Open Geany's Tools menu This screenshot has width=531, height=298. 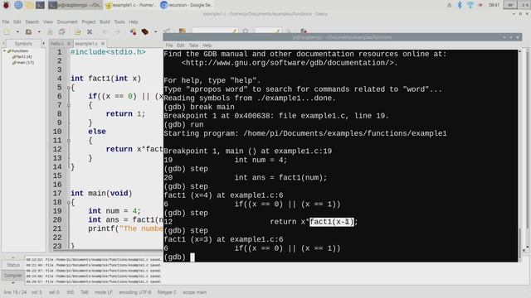(x=119, y=22)
